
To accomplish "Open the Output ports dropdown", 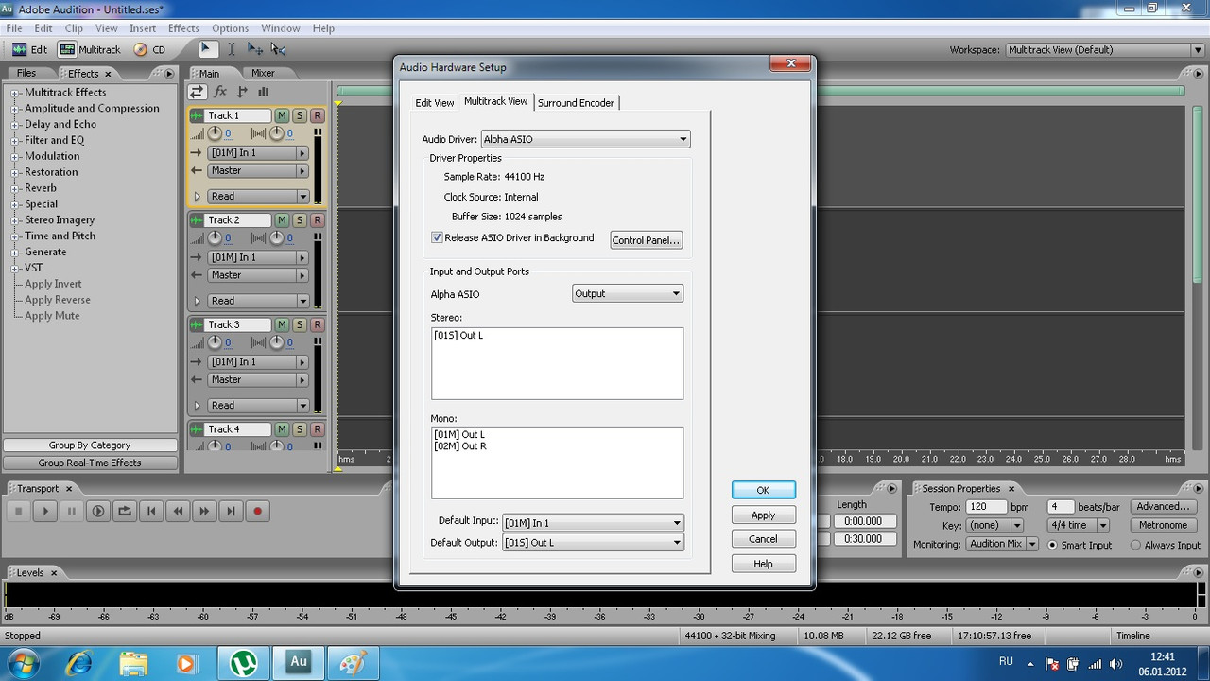I will click(628, 293).
